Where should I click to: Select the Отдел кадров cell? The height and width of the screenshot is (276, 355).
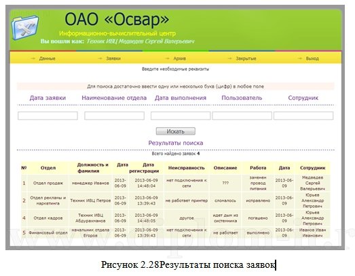[x=48, y=218]
